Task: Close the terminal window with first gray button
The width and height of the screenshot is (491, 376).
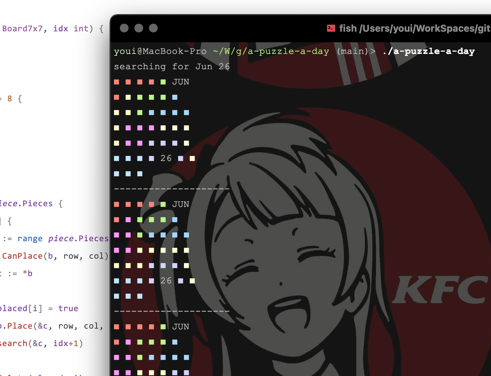Action: click(x=124, y=28)
